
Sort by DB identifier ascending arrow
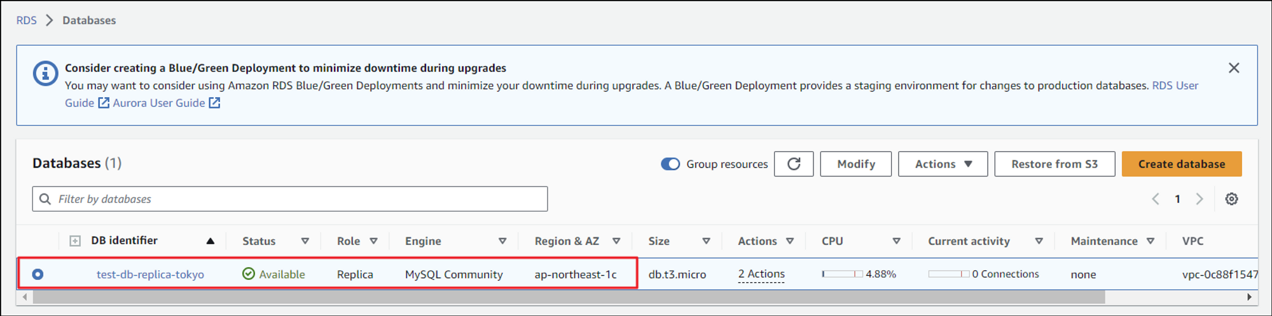pos(211,240)
